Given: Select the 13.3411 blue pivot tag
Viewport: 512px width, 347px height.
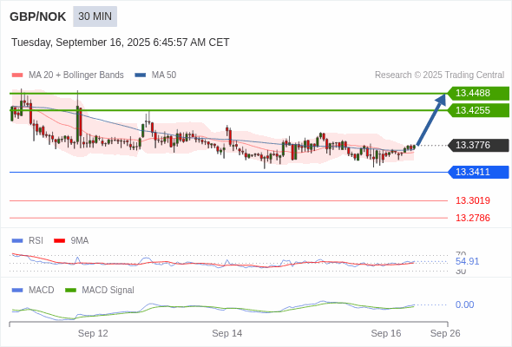Looking at the screenshot, I should (x=478, y=172).
